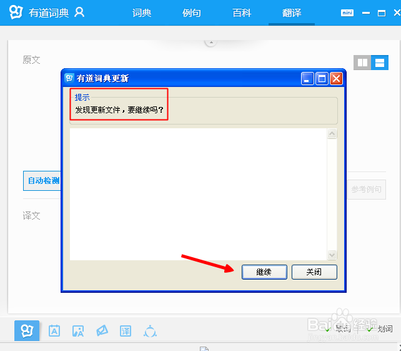The height and width of the screenshot is (351, 401).
Task: Toggle the 划词 checkbox
Action: 369,328
